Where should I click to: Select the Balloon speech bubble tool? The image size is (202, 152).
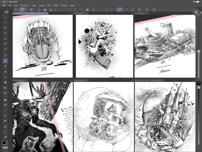coord(5,132)
